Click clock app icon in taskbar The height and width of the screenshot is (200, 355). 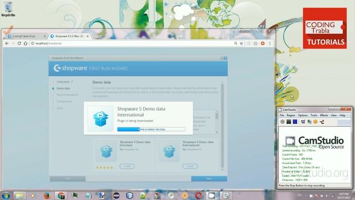171,196
